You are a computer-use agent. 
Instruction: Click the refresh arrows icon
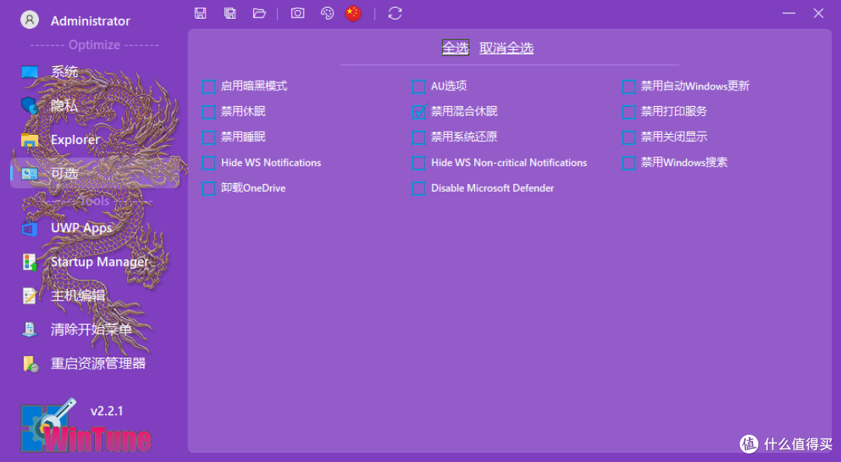coord(396,13)
